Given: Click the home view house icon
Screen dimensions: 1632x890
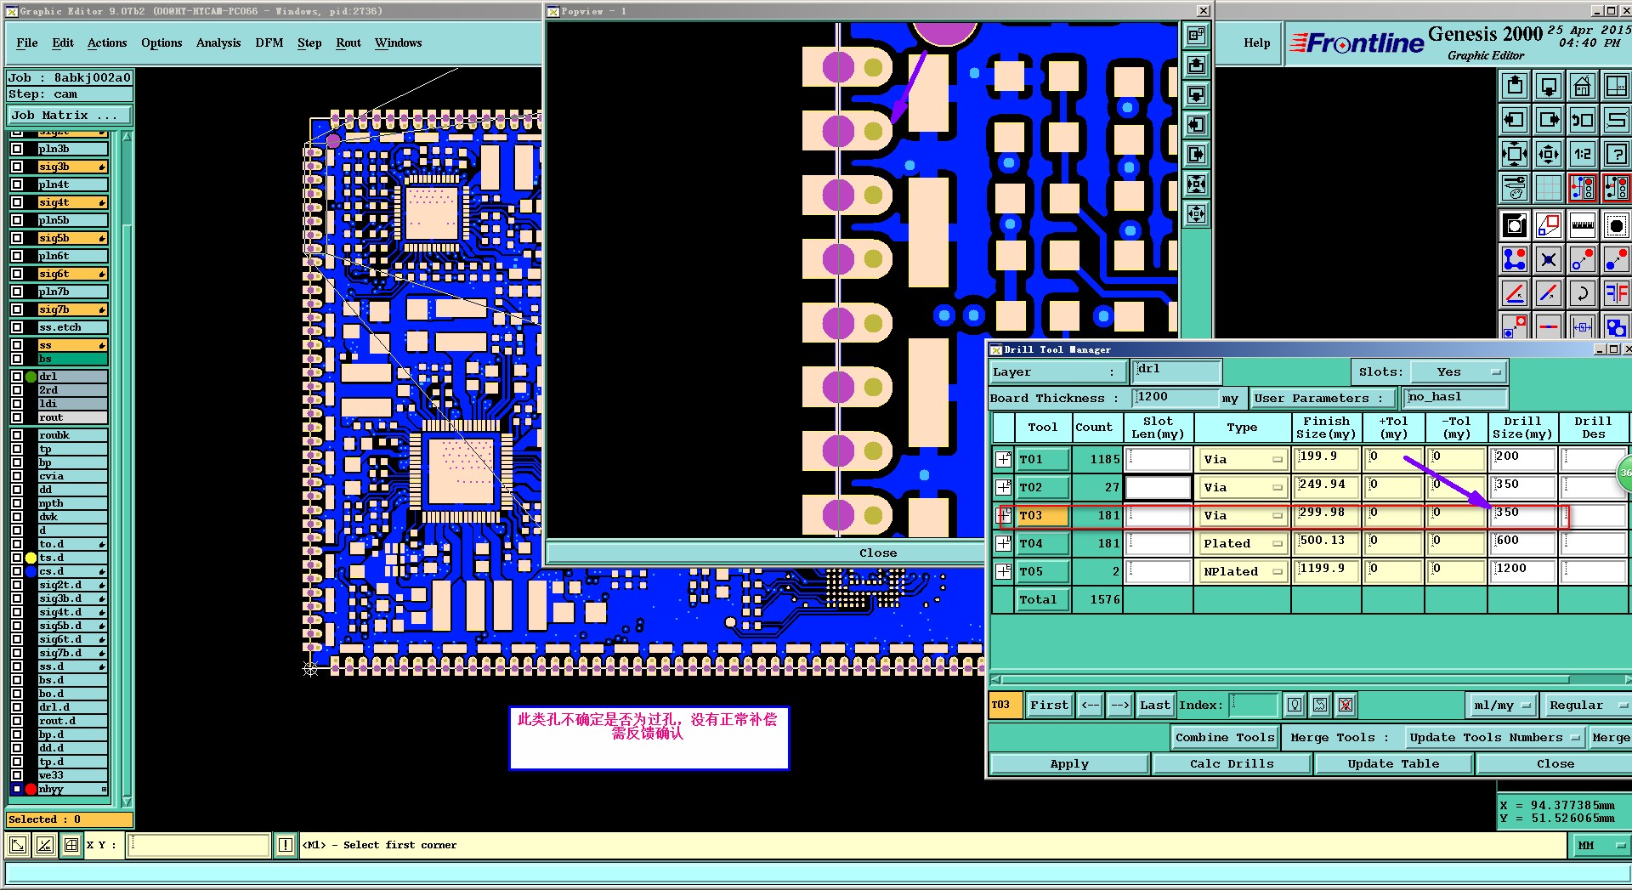Looking at the screenshot, I should [x=1583, y=86].
